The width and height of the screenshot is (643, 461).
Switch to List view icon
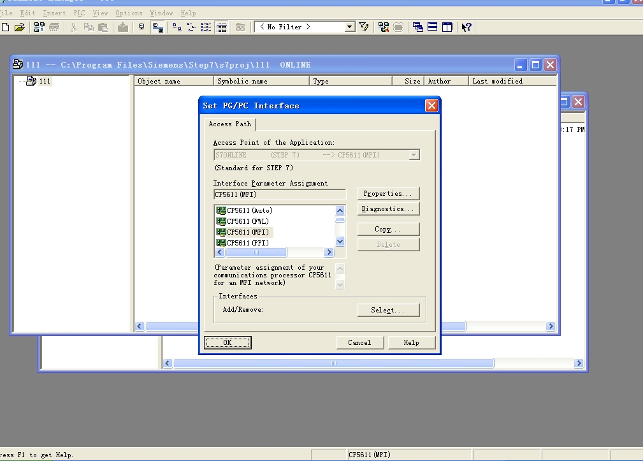(206, 27)
